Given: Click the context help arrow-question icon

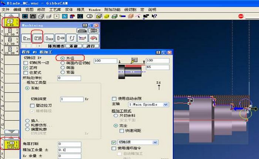Looking at the screenshot, I should pyautogui.click(x=154, y=16).
